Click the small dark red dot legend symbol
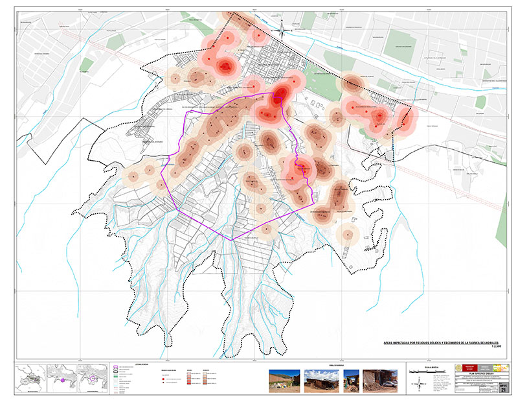518x402 pixels. pos(163,383)
